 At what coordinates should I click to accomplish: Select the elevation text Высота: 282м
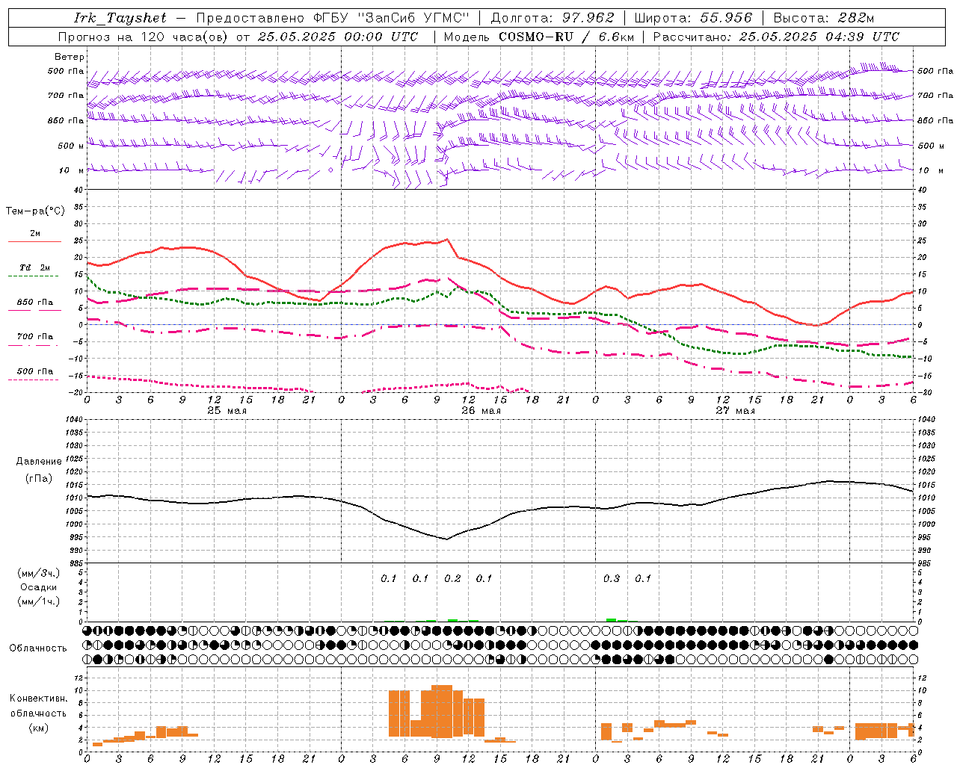coord(823,18)
